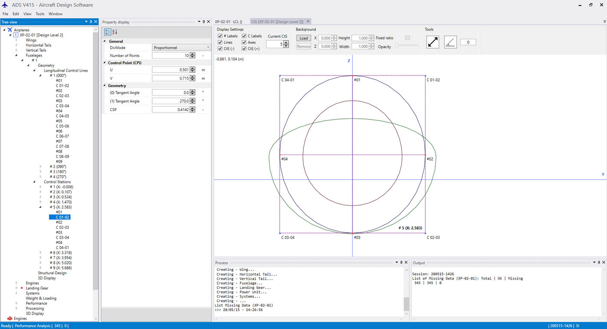
Task: Open Output panel options arrow
Action: pos(594,263)
